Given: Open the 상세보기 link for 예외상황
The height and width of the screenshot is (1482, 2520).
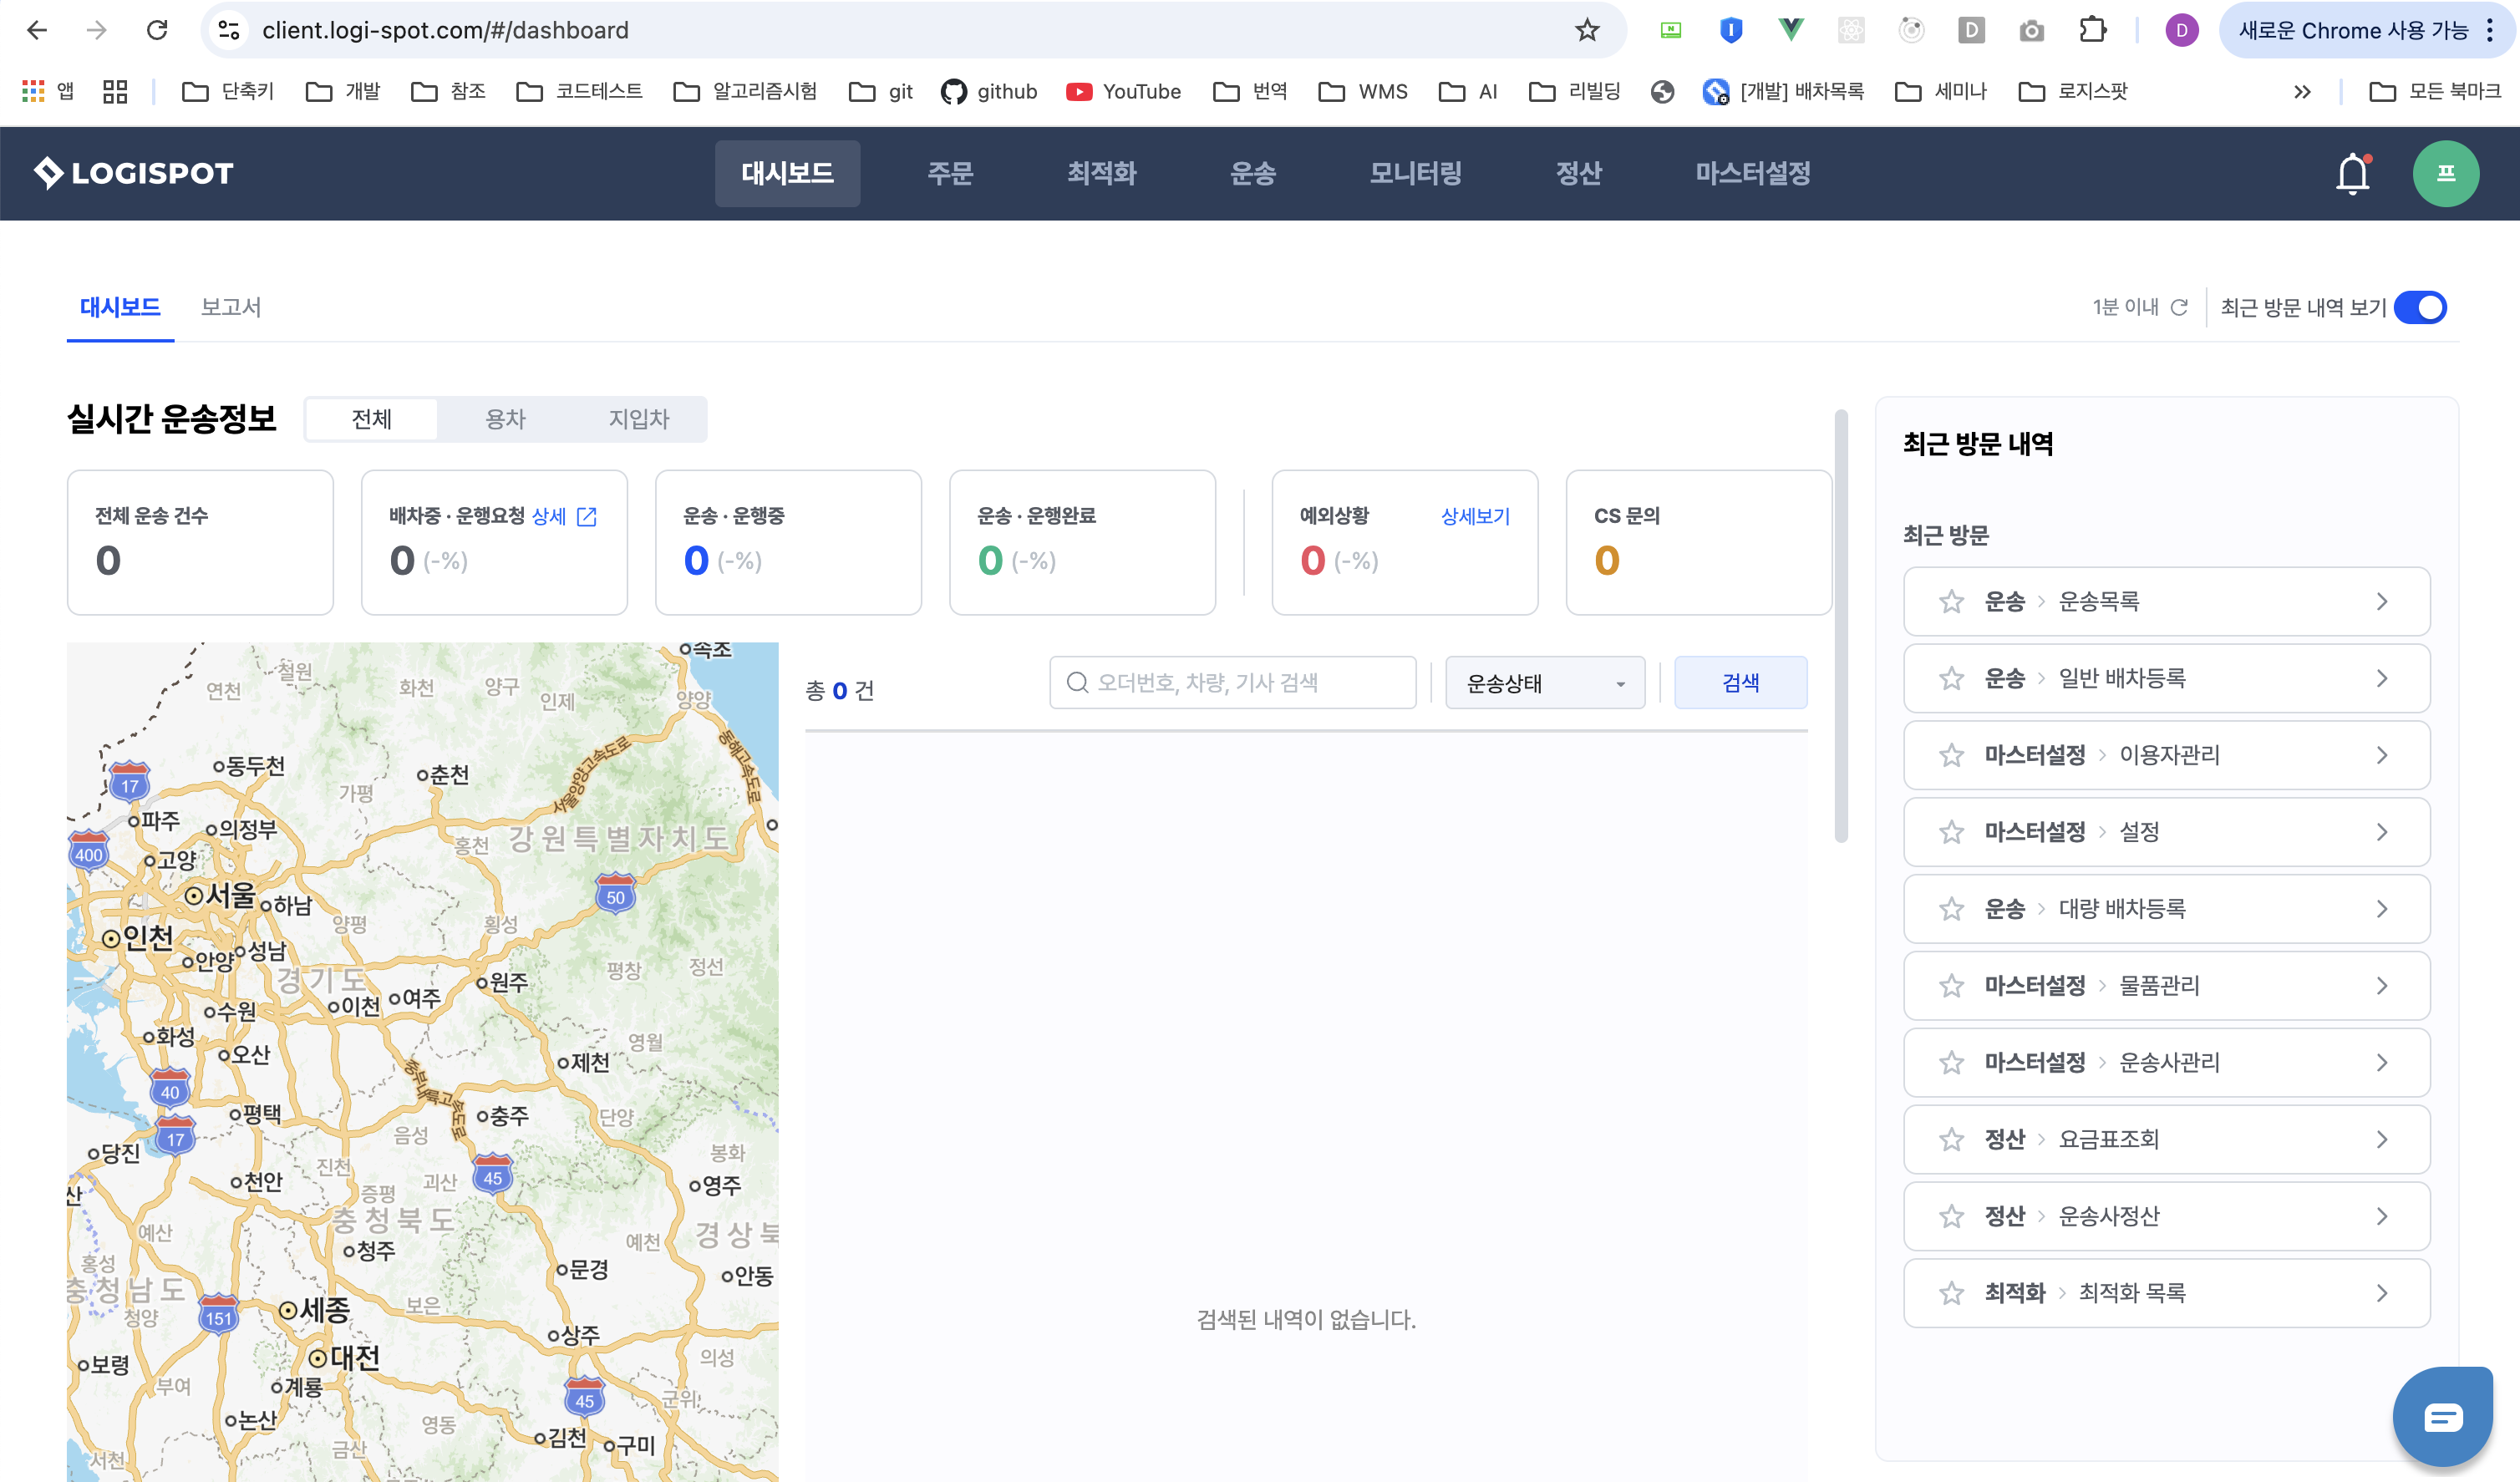Looking at the screenshot, I should click(1475, 516).
